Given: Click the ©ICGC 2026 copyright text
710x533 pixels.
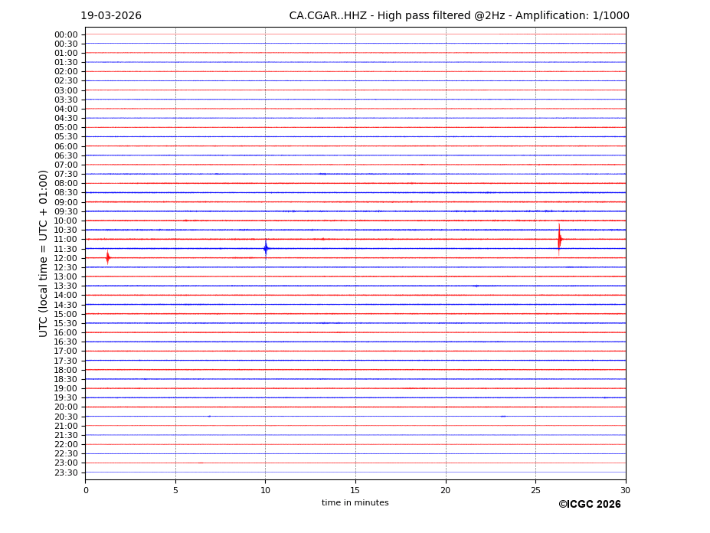Looking at the screenshot, I should point(589,505).
